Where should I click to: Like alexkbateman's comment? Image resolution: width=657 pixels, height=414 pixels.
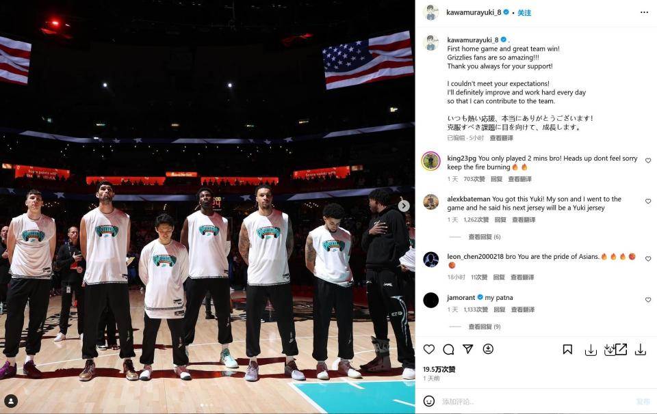coord(648,201)
